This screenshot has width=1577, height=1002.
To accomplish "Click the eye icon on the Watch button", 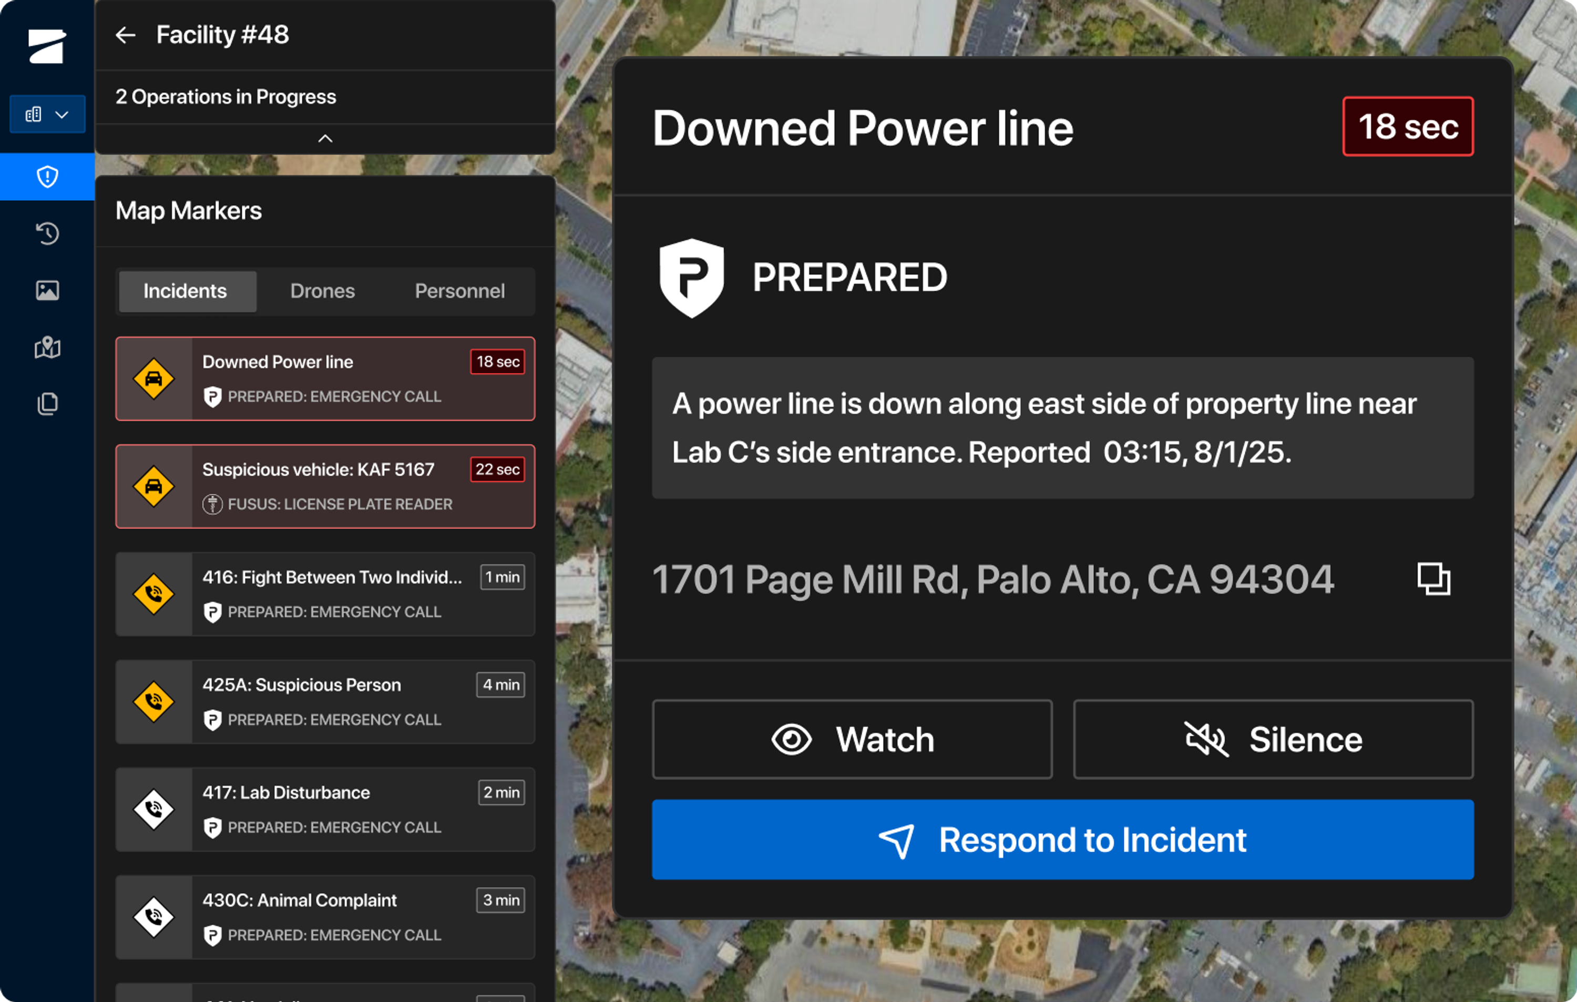I will (x=791, y=740).
